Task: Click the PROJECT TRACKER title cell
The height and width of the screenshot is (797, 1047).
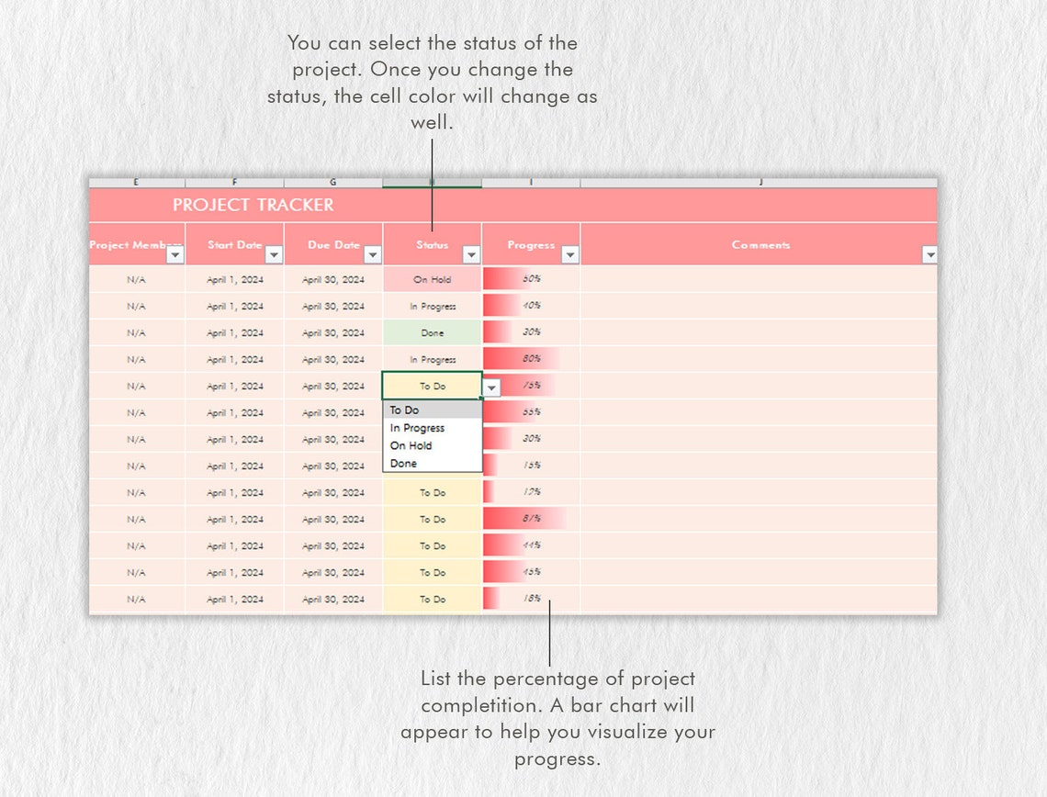Action: [254, 205]
